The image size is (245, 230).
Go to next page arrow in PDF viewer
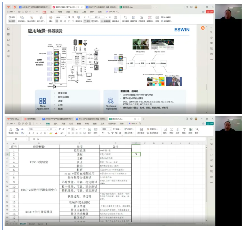(105, 17)
